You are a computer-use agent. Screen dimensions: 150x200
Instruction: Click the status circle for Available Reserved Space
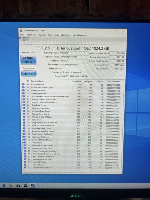[x=25, y=159]
